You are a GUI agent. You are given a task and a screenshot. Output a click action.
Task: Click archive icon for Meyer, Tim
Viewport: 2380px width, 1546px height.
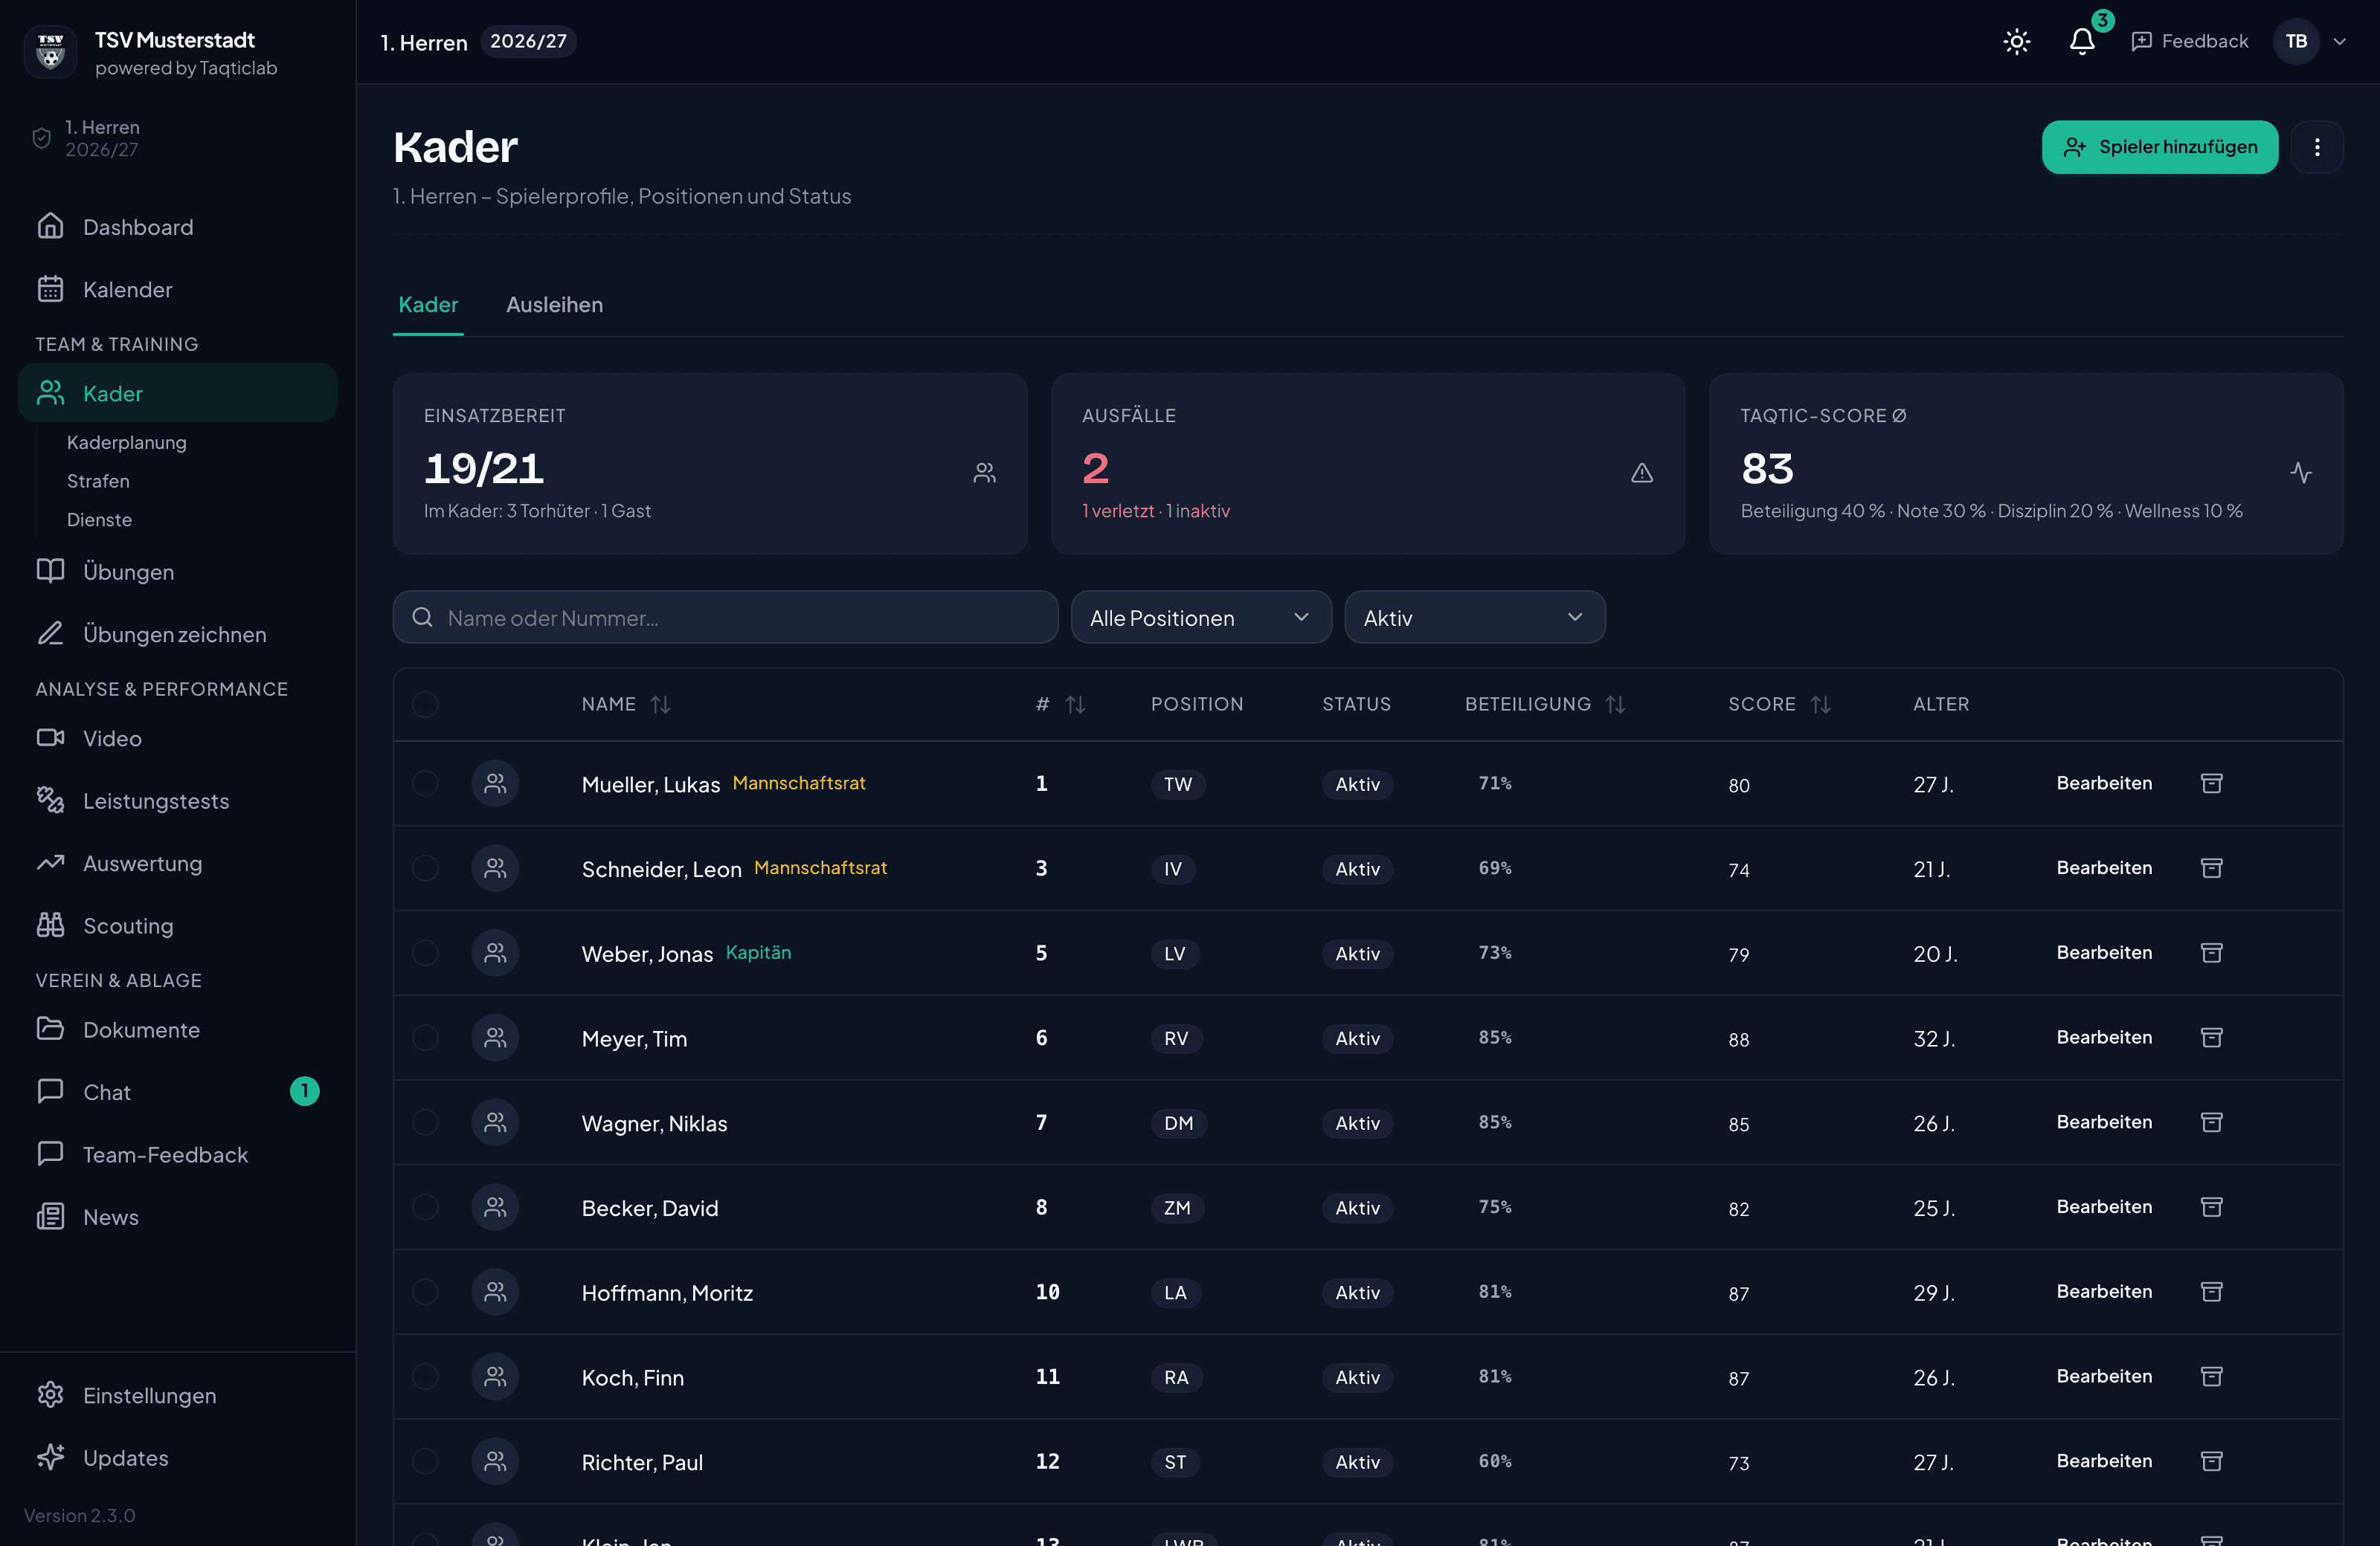(2211, 1038)
